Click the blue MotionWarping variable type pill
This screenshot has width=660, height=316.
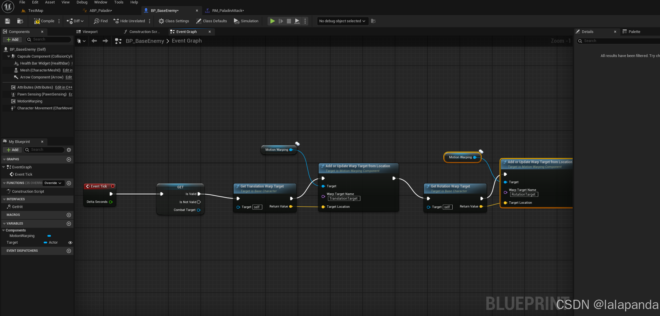(49, 236)
